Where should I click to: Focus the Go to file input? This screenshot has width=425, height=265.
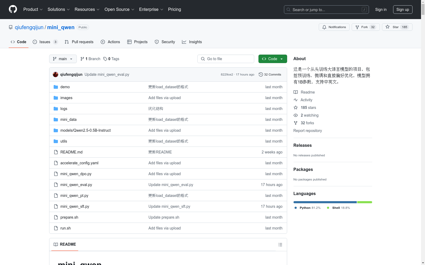pyautogui.click(x=226, y=59)
